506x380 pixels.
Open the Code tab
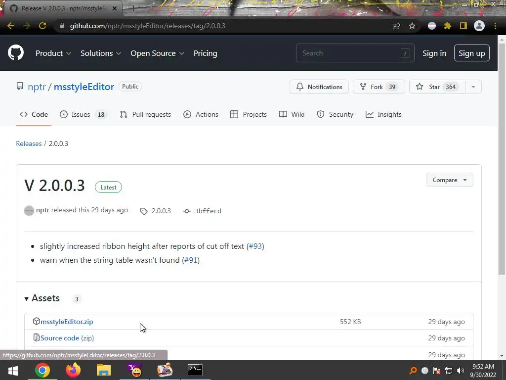pos(34,114)
